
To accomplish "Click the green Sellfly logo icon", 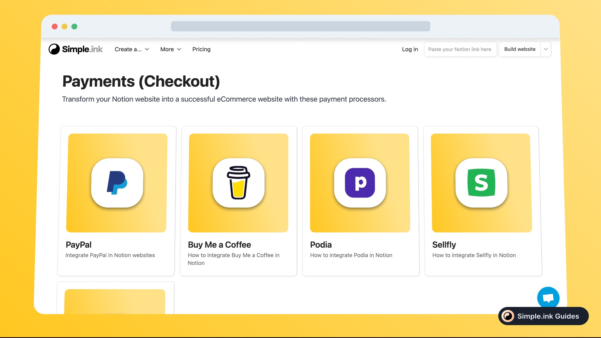I will 481,183.
